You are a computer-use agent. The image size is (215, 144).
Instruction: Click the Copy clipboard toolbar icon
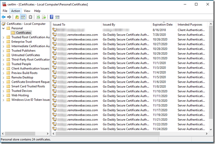(x=30, y=17)
